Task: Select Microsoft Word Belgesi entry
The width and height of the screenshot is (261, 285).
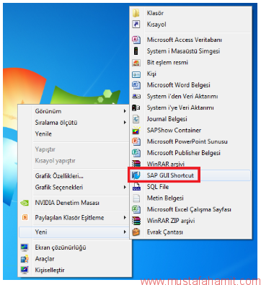Action: click(191, 85)
